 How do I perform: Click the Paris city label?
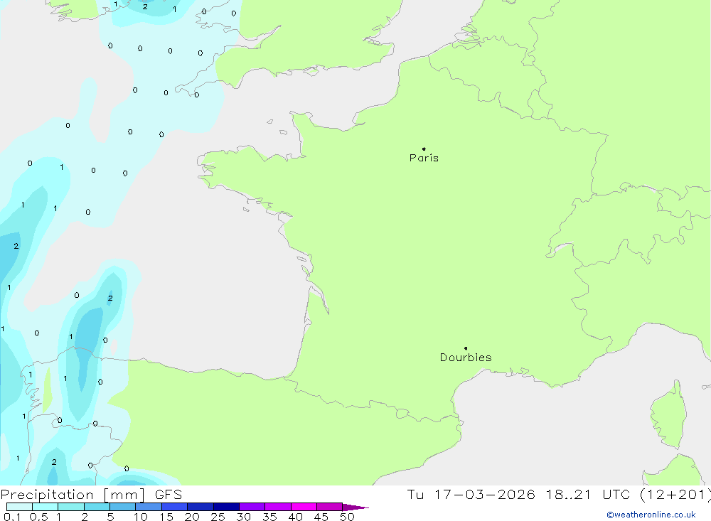tap(424, 158)
